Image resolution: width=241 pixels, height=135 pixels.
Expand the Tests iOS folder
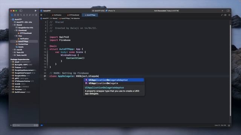[13, 52]
